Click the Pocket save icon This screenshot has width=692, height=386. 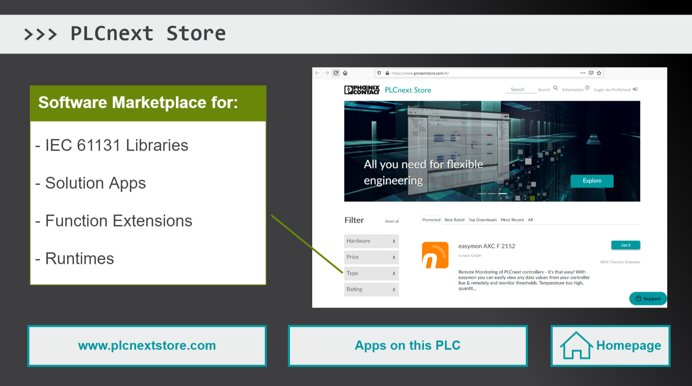click(591, 73)
